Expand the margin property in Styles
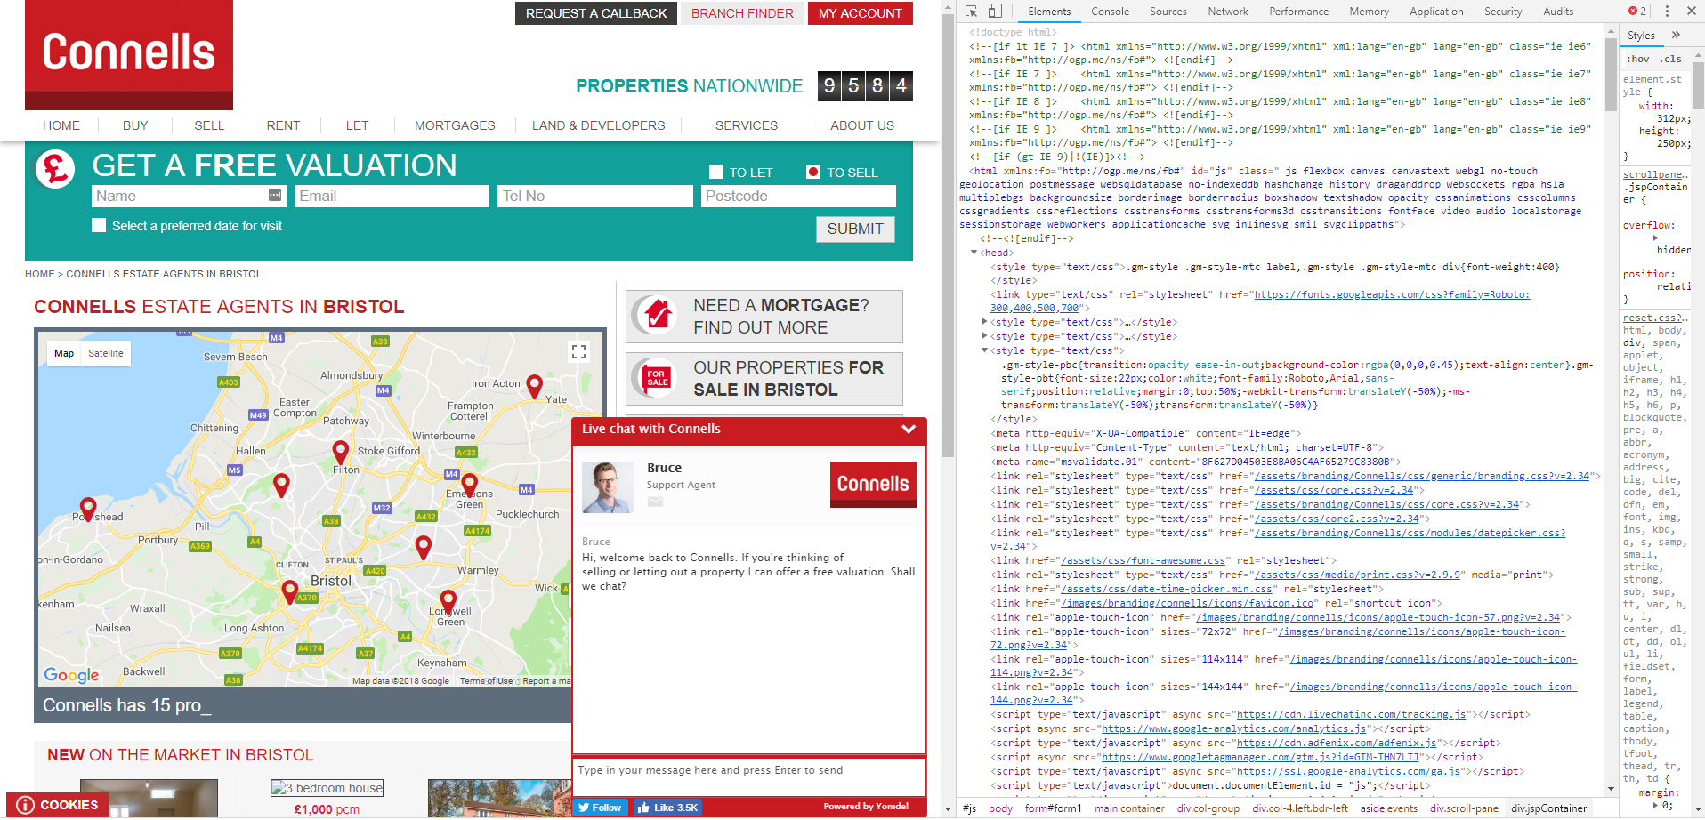1705x820 pixels. click(1655, 805)
